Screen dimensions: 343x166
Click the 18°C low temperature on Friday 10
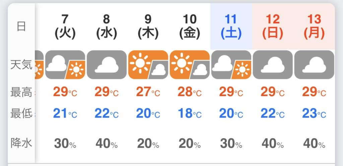pyautogui.click(x=190, y=114)
